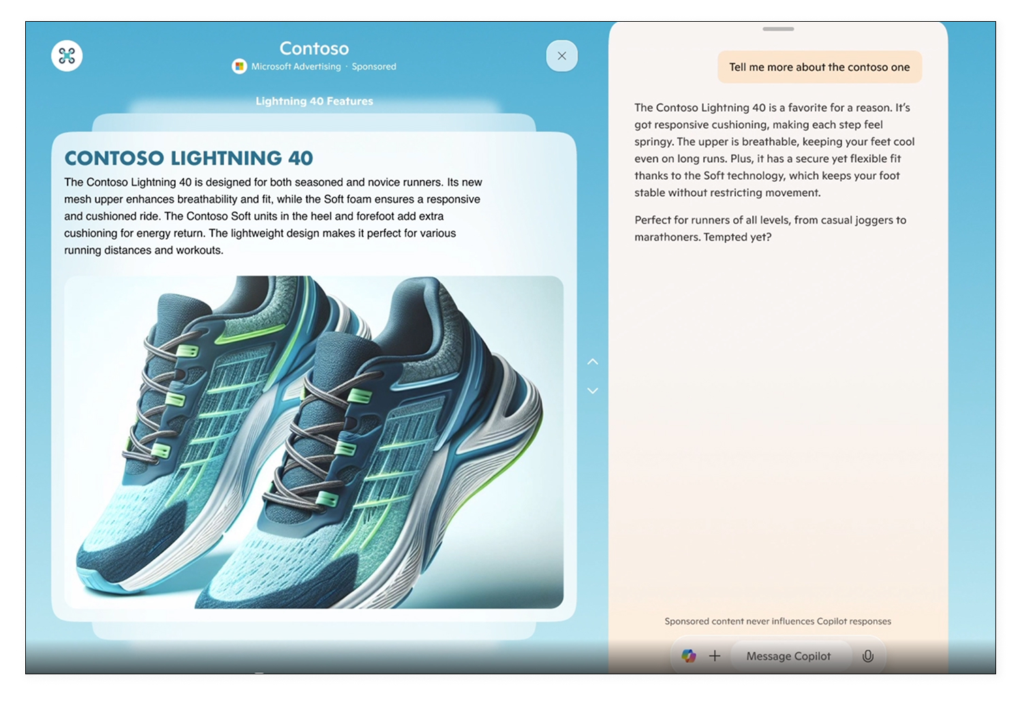Go to previous card with up chevron
Screen dimensions: 1022x707
[x=593, y=362]
